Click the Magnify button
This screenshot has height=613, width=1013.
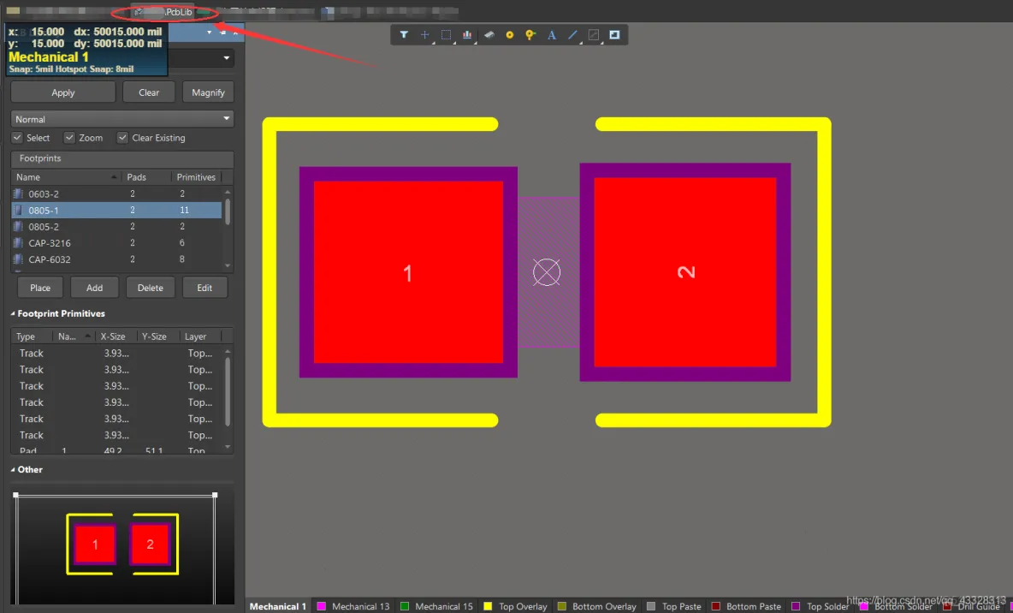(x=208, y=92)
